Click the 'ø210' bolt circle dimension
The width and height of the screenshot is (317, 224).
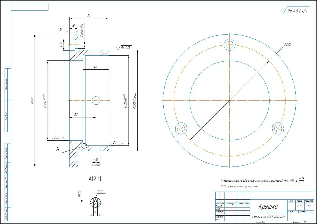pyautogui.click(x=287, y=45)
